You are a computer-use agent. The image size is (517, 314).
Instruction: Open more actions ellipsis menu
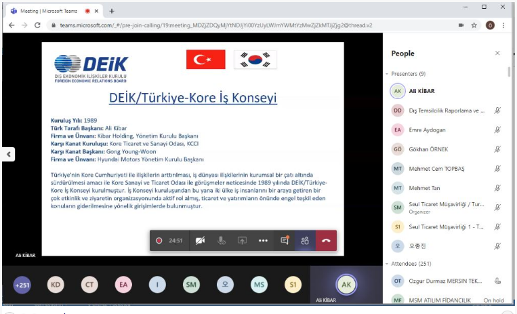pyautogui.click(x=263, y=241)
